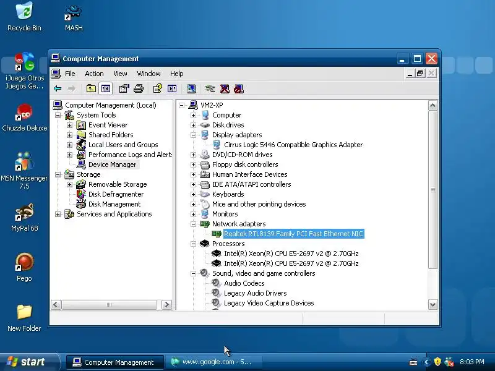Open Chuzzle Deluxe desktop shortcut
The image size is (495, 371).
24,117
